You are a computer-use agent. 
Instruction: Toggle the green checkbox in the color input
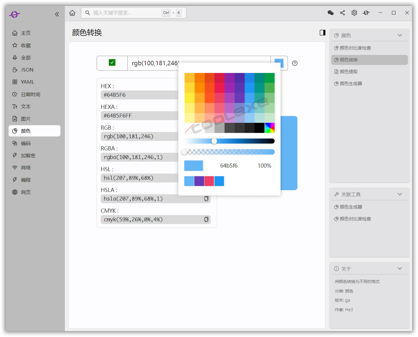click(x=112, y=63)
